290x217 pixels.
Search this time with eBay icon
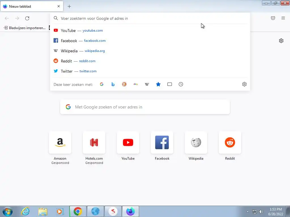tap(136, 84)
